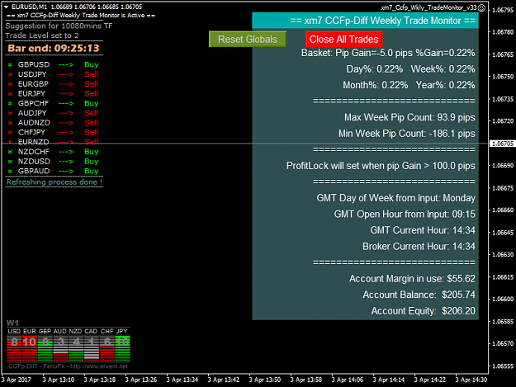Click the EUR strength meter bar
The image size is (516, 387).
click(x=30, y=348)
